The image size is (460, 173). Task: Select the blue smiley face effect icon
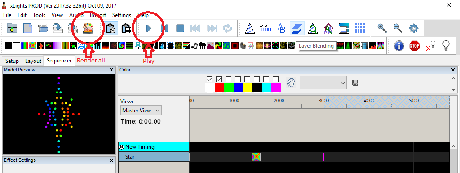click(x=81, y=46)
